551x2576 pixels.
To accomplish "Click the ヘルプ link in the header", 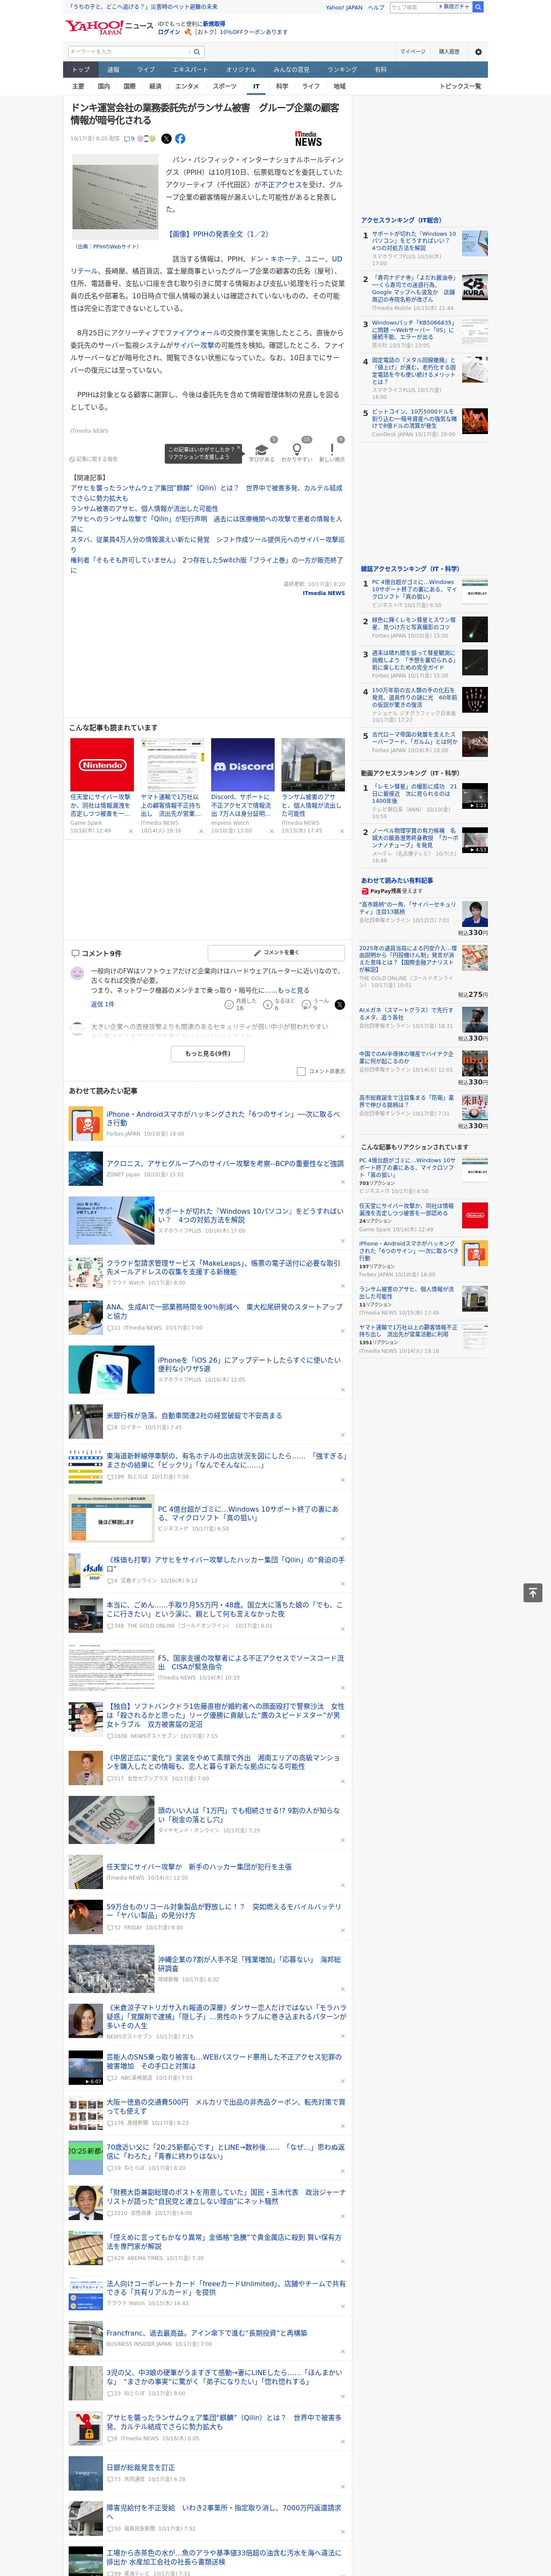I will (375, 7).
